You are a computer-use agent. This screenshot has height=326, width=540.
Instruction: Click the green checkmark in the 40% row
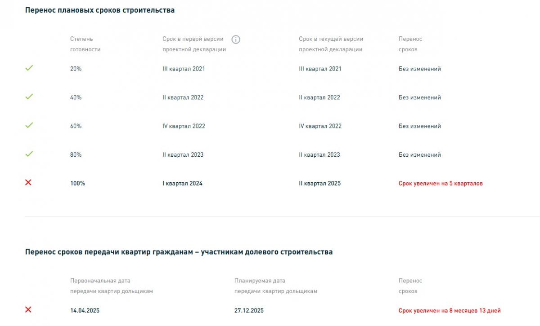pyautogui.click(x=29, y=97)
